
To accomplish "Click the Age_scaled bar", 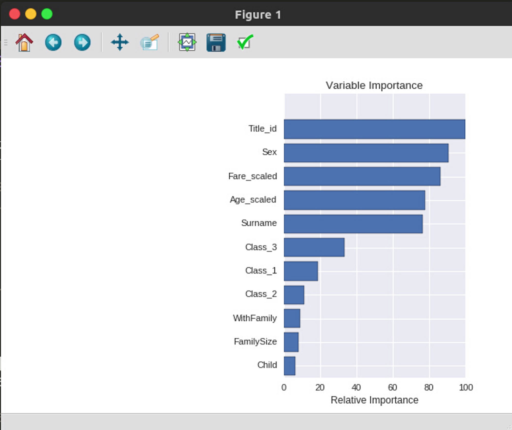I will [x=354, y=200].
